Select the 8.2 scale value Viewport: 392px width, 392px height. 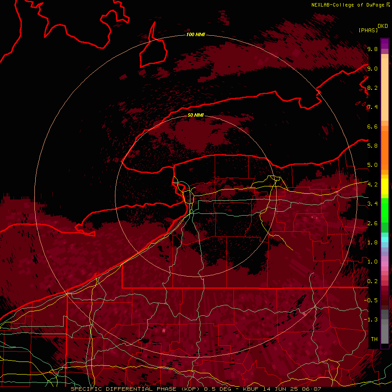point(372,88)
